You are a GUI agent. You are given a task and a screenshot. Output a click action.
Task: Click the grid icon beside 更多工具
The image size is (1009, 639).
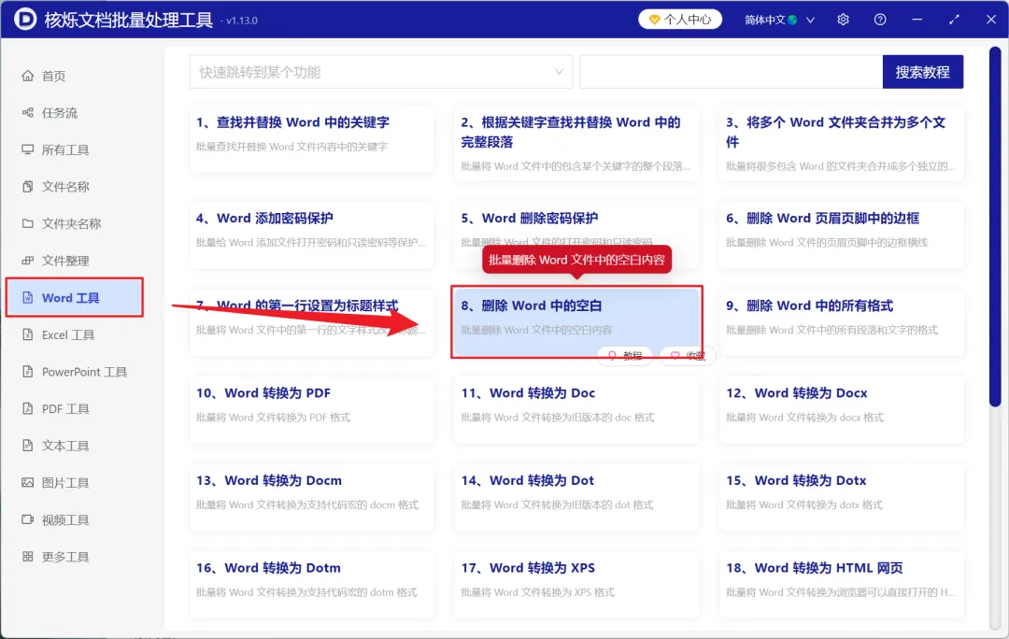pos(28,557)
